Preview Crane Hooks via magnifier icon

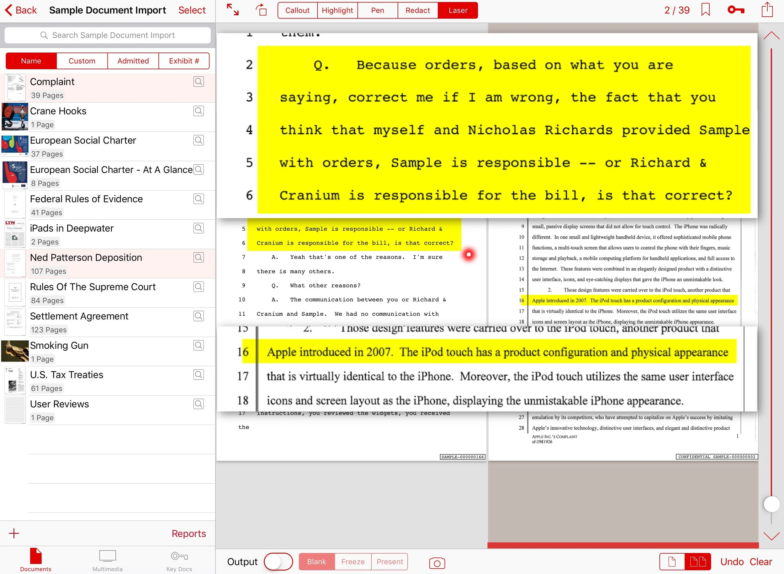click(x=199, y=111)
